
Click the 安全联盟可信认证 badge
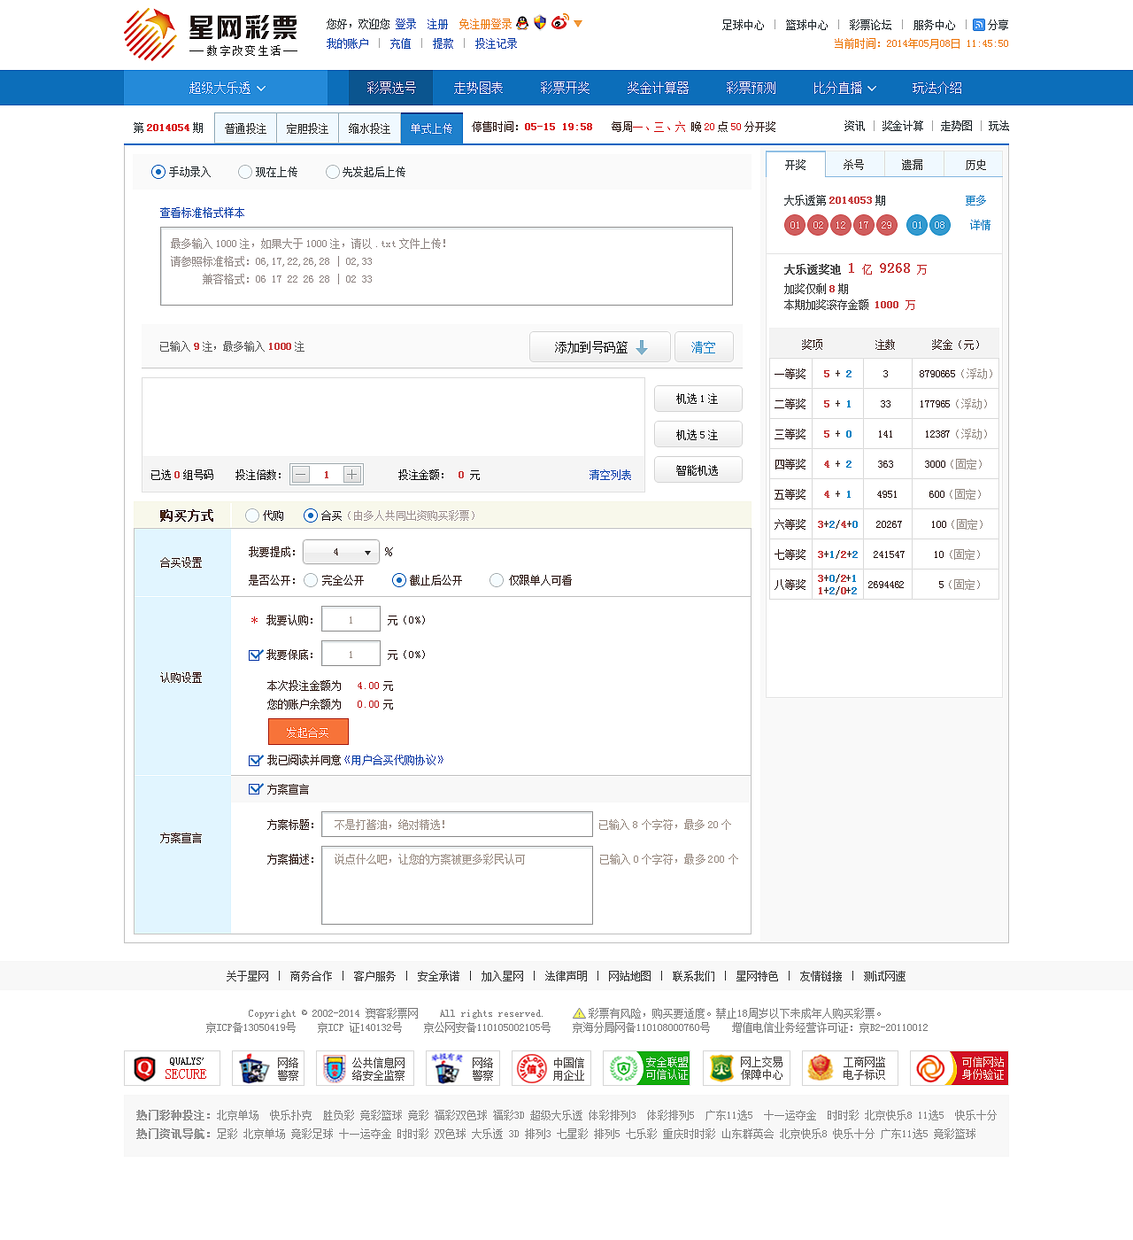[646, 1068]
